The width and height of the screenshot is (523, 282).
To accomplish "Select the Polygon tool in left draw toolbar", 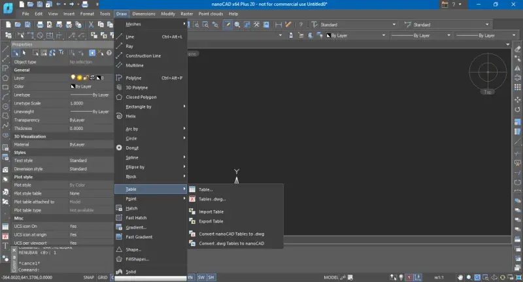I will point(5,78).
